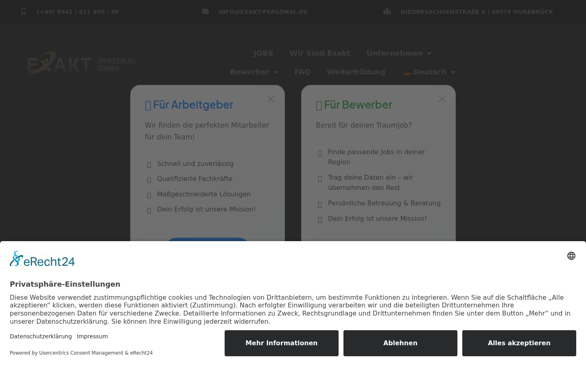Image resolution: width=586 pixels, height=366 pixels.
Task: Click the phone icon in top bar
Action: 24,12
